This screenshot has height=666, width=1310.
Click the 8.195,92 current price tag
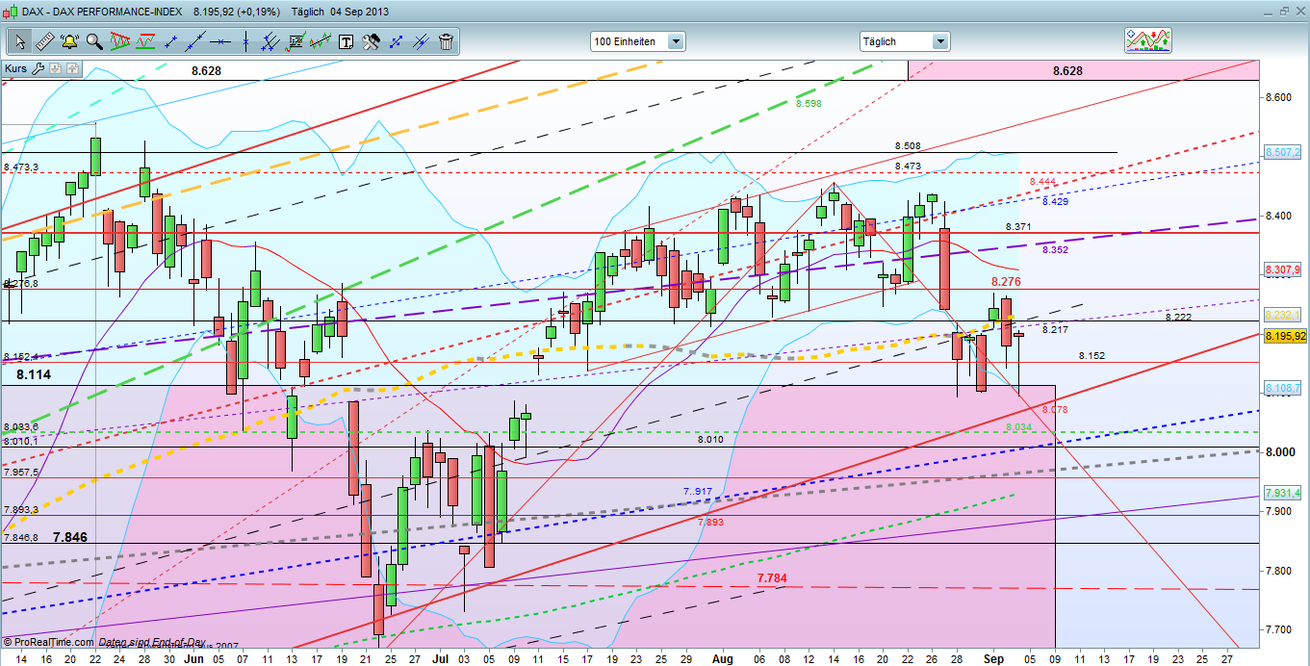1285,336
